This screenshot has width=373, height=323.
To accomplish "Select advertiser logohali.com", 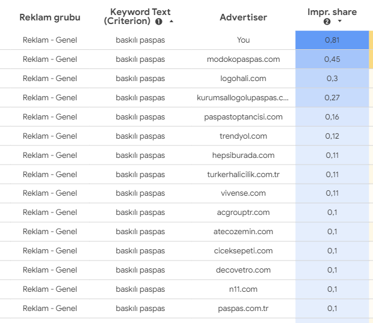I will 243,78.
